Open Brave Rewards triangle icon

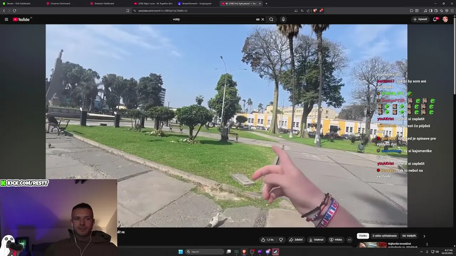click(321, 11)
